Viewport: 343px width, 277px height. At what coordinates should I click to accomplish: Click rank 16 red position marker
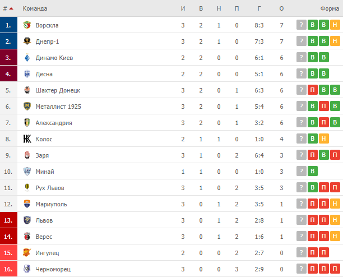pyautogui.click(x=8, y=269)
